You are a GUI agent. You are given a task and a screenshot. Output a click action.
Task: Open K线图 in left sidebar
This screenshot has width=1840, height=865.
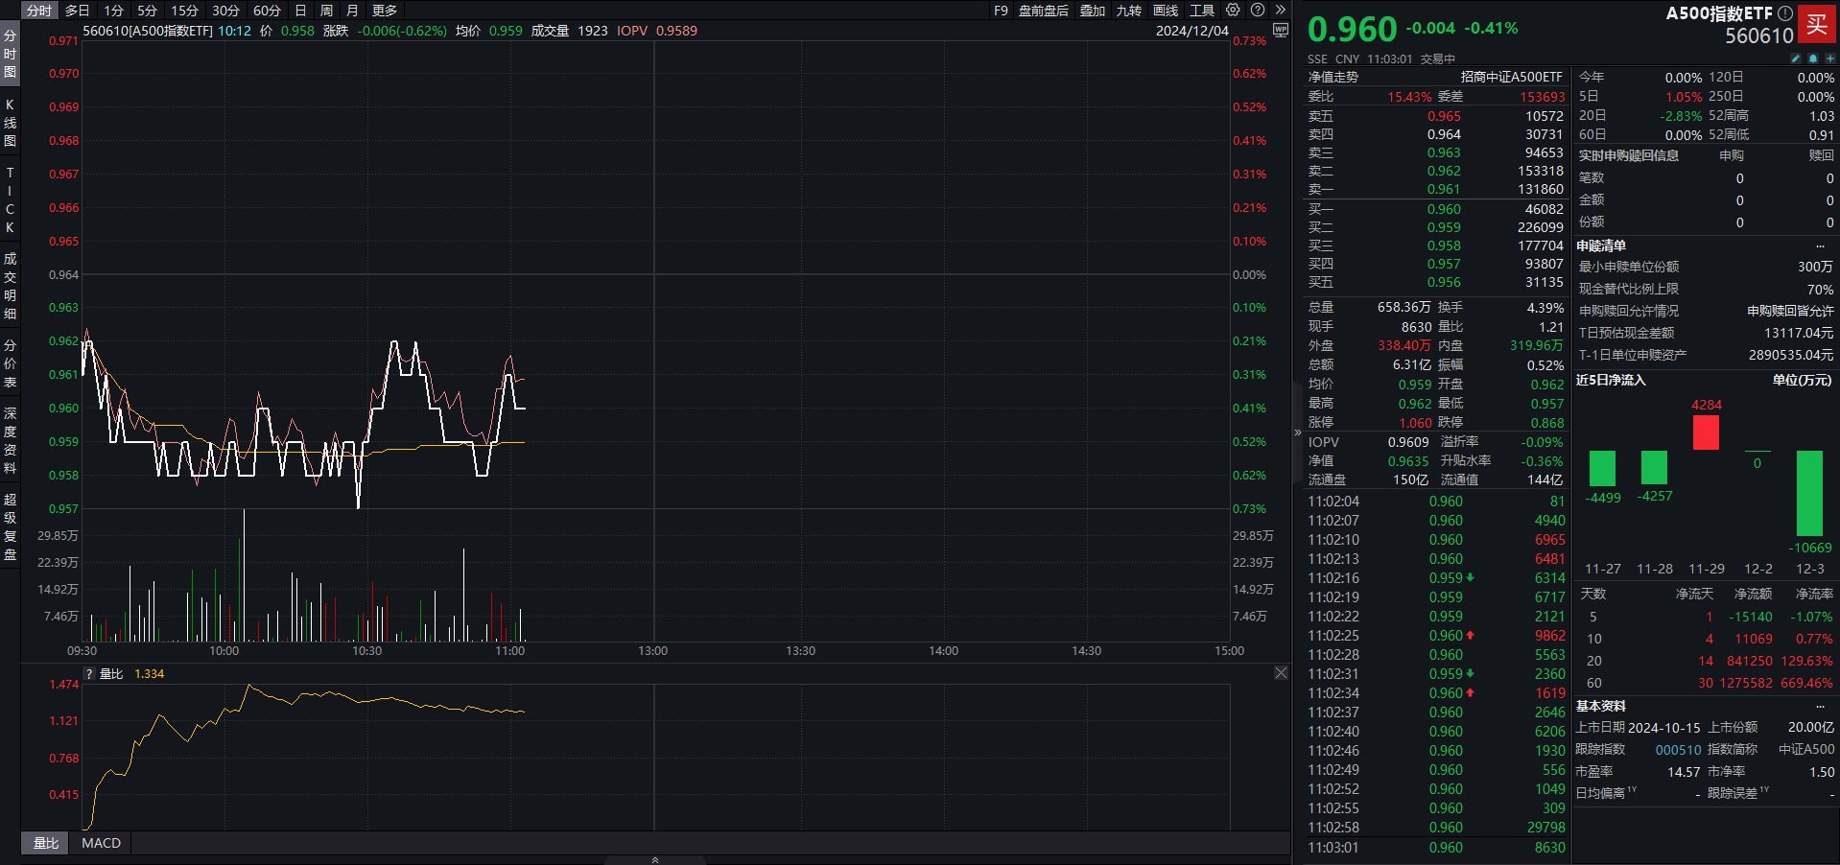[10, 123]
